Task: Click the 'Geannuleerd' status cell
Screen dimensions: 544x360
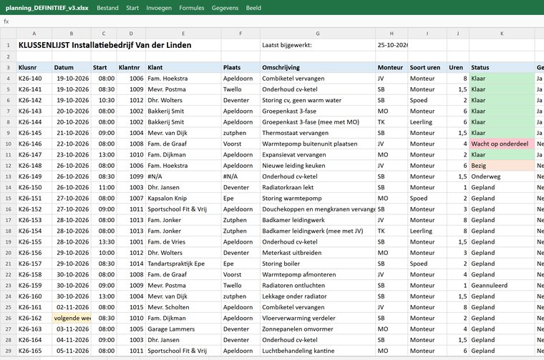Action: point(502,286)
